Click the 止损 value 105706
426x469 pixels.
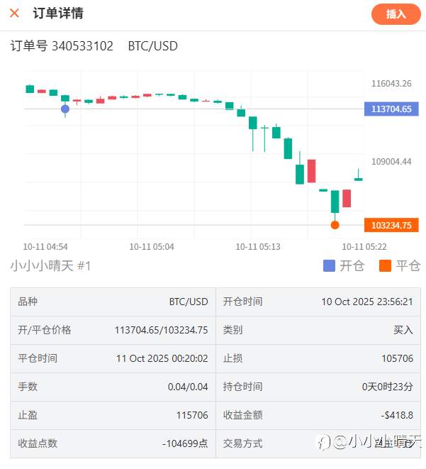pyautogui.click(x=397, y=358)
